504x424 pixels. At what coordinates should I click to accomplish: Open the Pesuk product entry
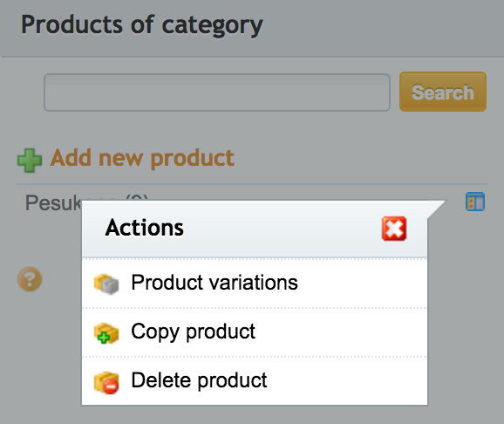pos(53,202)
